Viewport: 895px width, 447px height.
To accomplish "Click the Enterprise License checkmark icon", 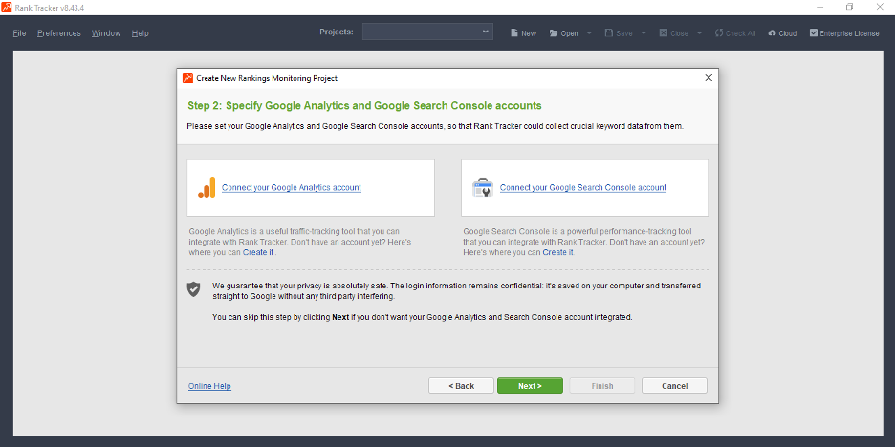I will (x=814, y=33).
